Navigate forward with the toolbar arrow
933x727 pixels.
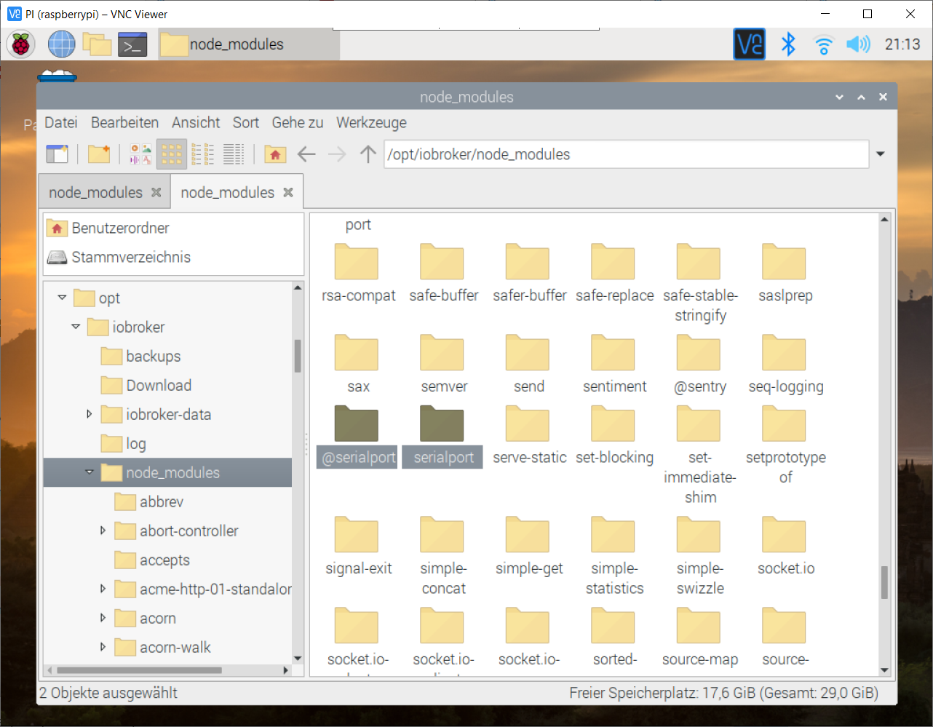pyautogui.click(x=337, y=154)
